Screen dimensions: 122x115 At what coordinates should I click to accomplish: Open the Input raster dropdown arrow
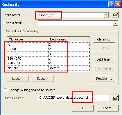click(106, 15)
